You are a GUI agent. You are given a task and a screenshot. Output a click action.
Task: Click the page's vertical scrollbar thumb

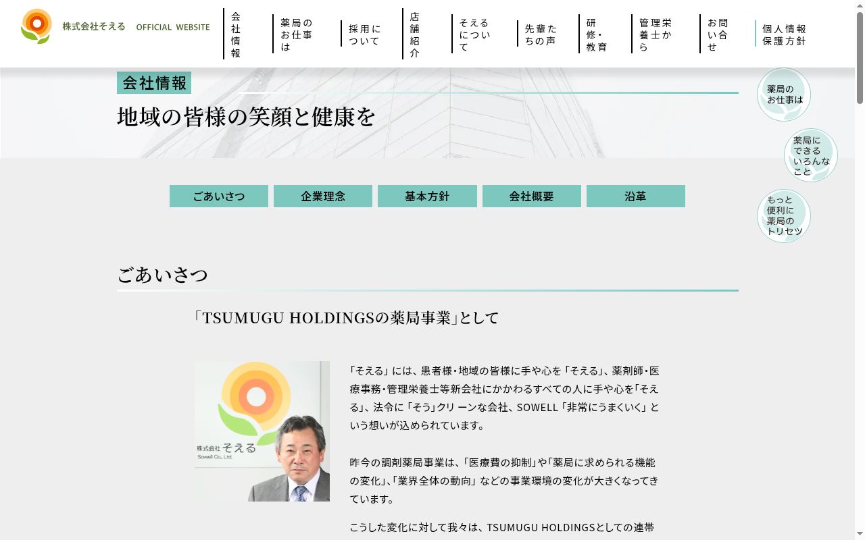click(860, 57)
